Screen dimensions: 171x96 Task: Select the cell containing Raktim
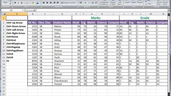[62, 26]
